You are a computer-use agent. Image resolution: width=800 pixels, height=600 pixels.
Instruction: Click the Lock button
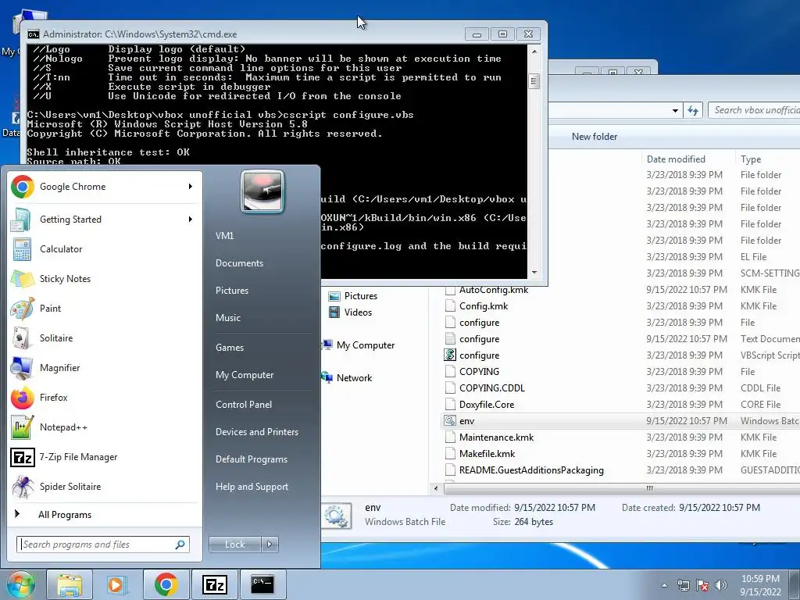pyautogui.click(x=234, y=545)
